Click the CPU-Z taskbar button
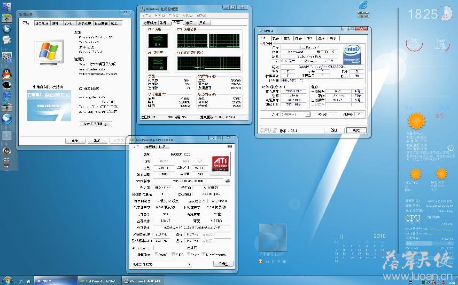Image resolution: width=458 pixels, height=285 pixels. [56, 281]
